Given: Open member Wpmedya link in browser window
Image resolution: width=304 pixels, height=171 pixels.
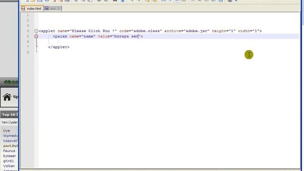Looking at the screenshot, I should (x=10, y=136).
